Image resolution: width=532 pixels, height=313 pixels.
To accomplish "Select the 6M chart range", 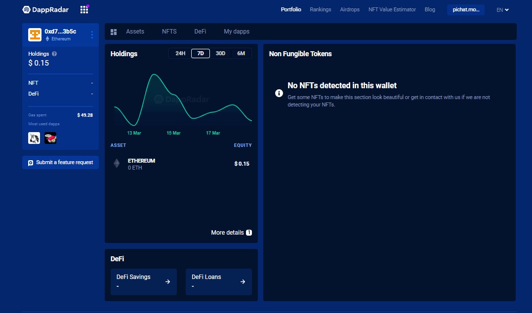I will pos(241,54).
